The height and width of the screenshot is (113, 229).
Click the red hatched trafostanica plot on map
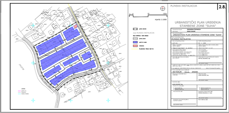click(x=75, y=27)
